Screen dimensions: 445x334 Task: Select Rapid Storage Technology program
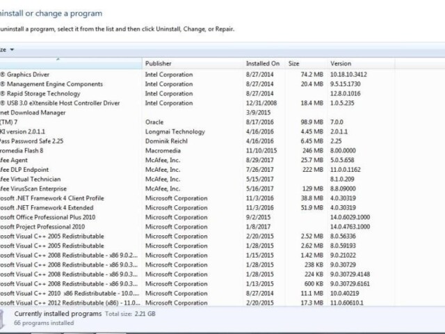click(43, 94)
